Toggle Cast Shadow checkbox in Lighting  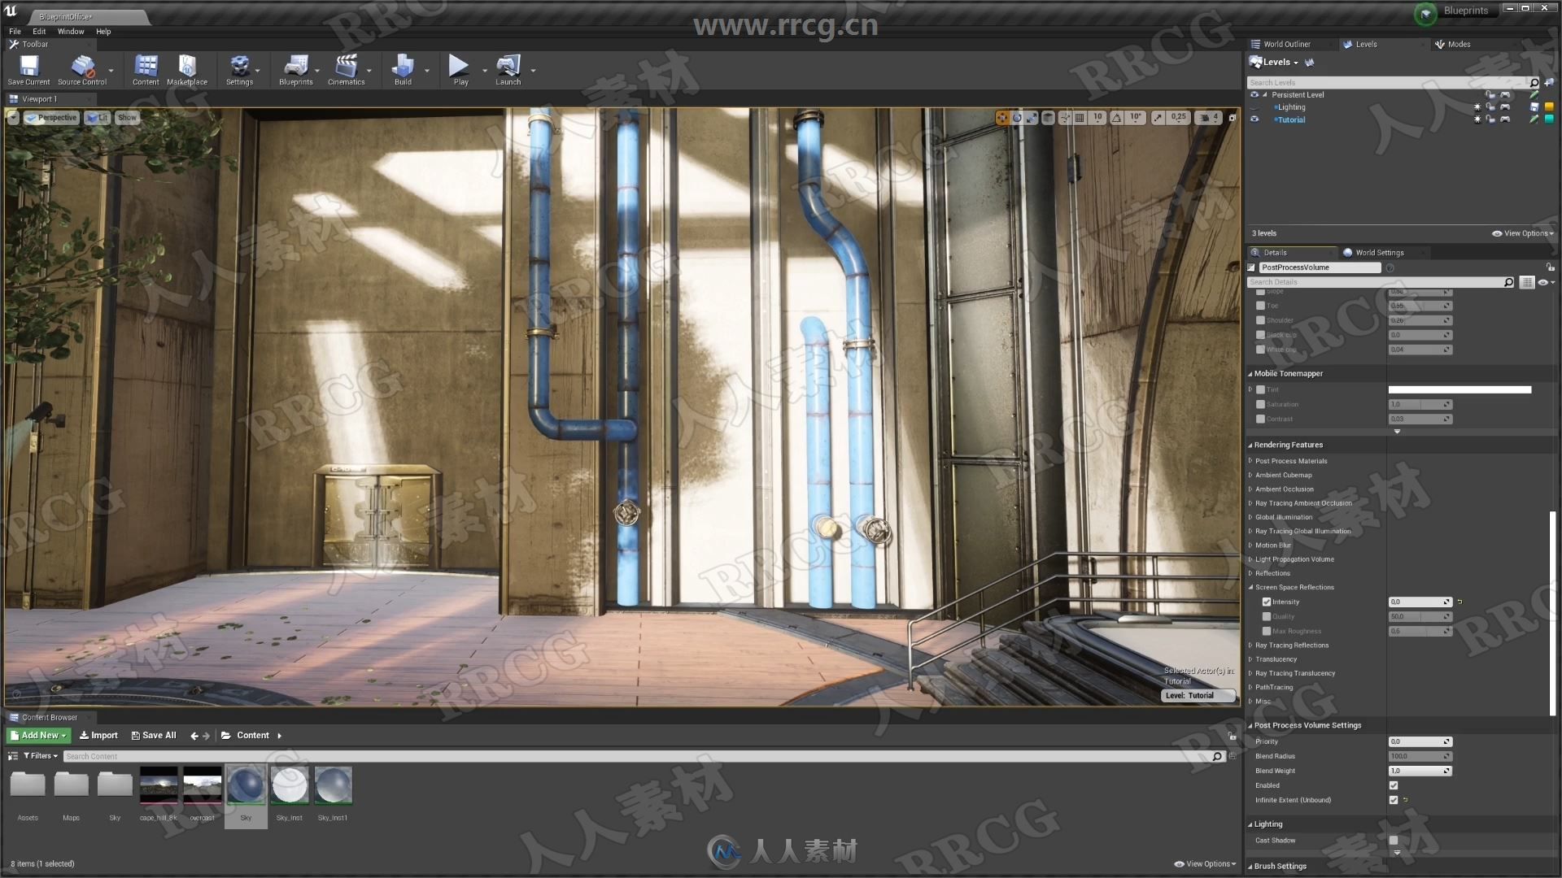tap(1394, 841)
